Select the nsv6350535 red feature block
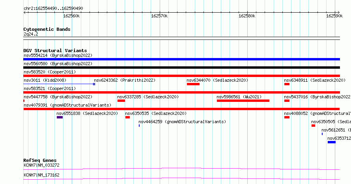The image size is (351, 184). click(128, 117)
